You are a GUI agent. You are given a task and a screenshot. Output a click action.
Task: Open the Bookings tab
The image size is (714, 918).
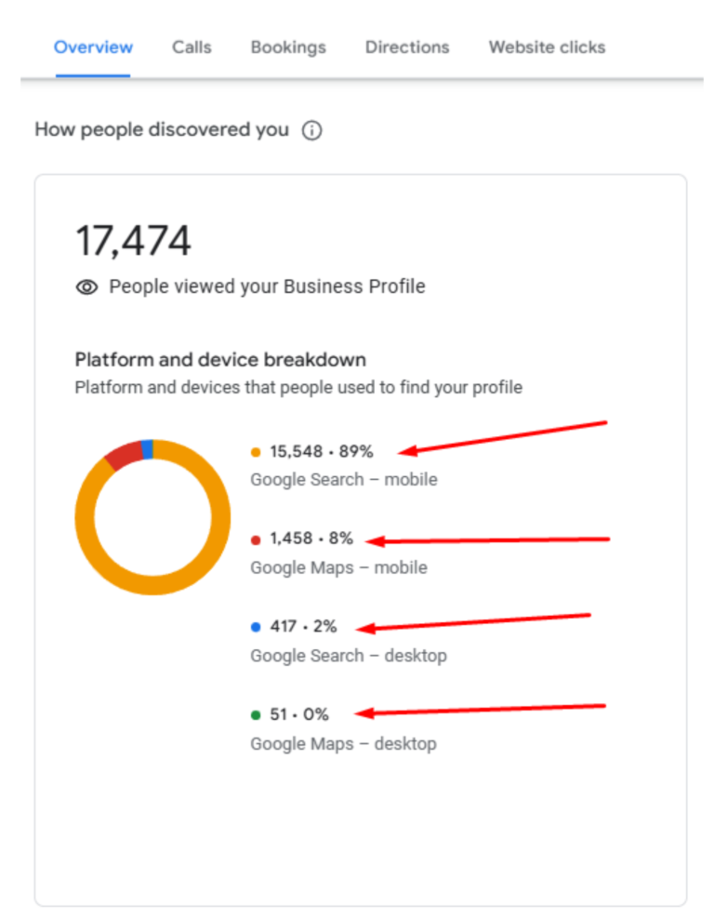click(x=287, y=47)
